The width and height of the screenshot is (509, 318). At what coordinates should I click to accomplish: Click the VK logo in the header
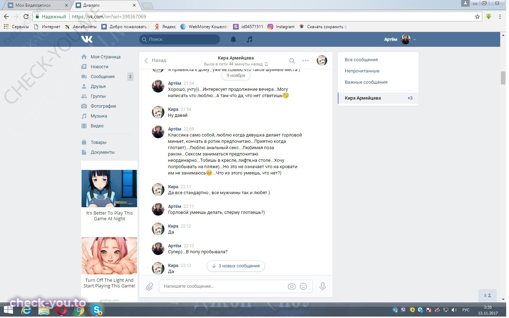point(87,39)
